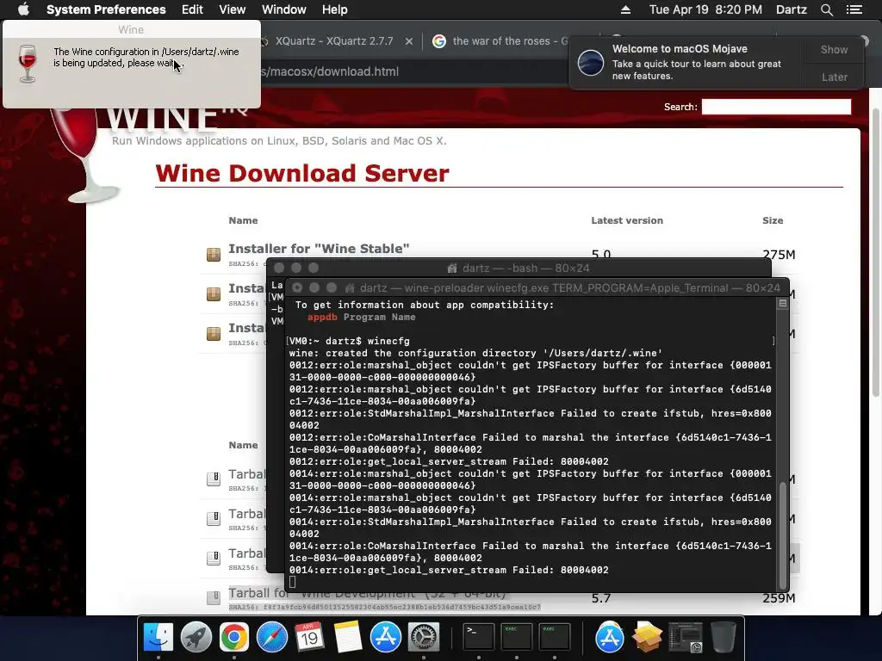Open the Help menu

pos(335,9)
